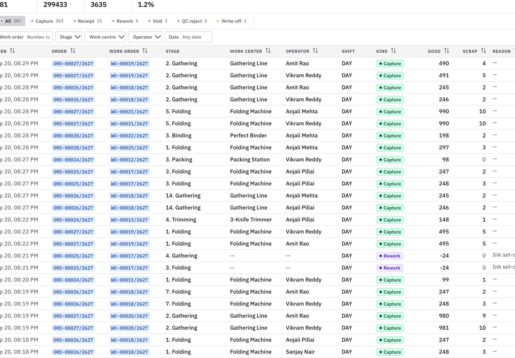Select 'Sanjay Nair' operator cell
The image size is (515, 358).
pos(300,352)
